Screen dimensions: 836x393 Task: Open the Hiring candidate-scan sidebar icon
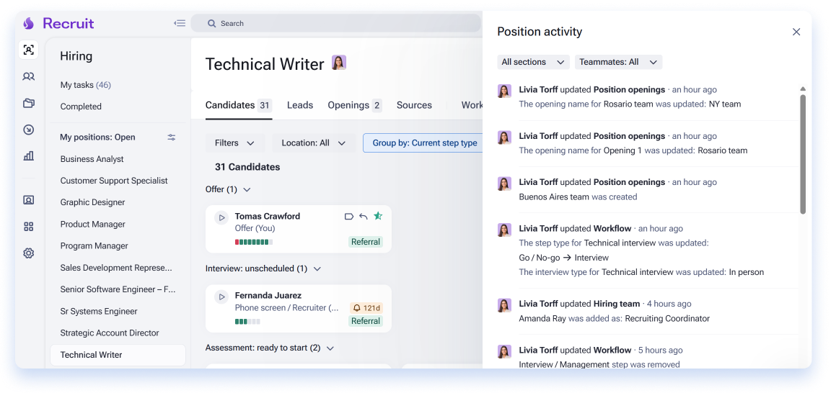tap(29, 50)
